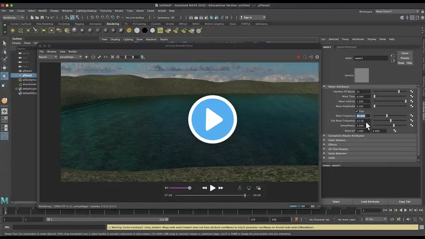Screen dimensions: 425x239
Task: Click the picture-in-picture icon
Action: pos(258,188)
